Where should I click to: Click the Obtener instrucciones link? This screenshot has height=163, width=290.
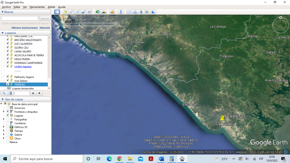pyautogui.click(x=24, y=28)
